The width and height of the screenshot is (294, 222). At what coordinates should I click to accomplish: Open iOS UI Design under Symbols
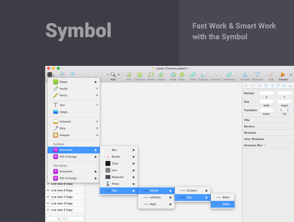[x=74, y=157]
